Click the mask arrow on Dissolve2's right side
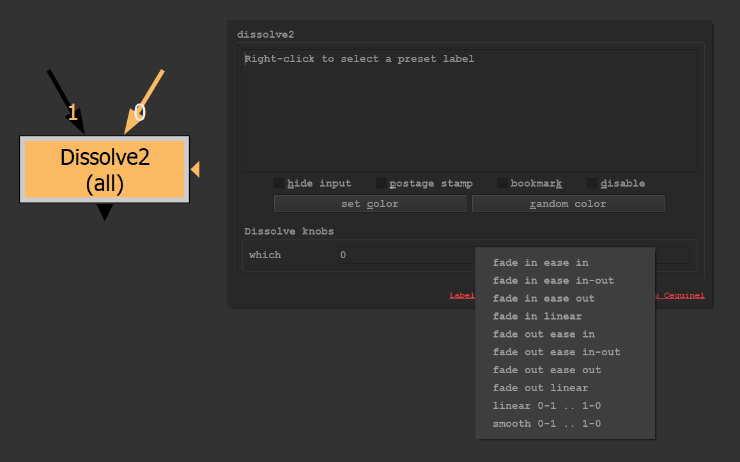The width and height of the screenshot is (740, 462). [x=196, y=169]
